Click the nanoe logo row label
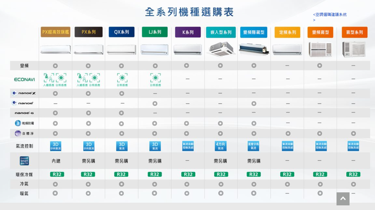 pos(23,103)
